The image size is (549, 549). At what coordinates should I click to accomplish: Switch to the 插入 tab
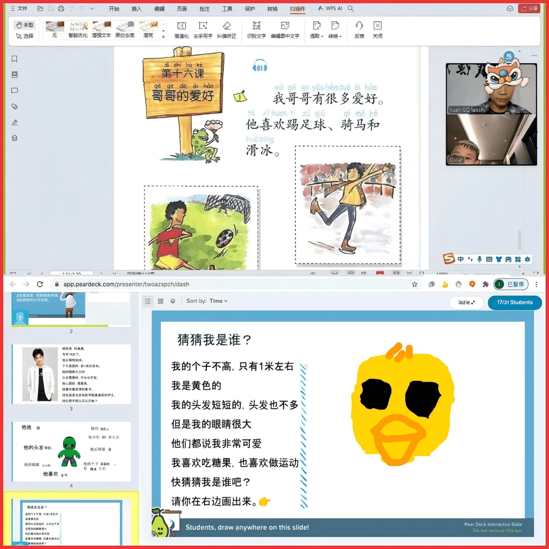coord(137,9)
